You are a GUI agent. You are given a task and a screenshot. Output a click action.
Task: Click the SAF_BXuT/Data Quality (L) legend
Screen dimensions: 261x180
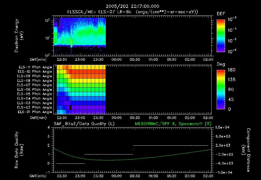[x=84, y=124]
